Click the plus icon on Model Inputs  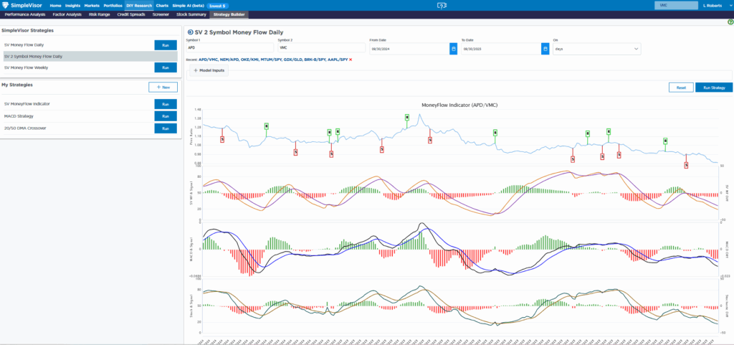196,70
